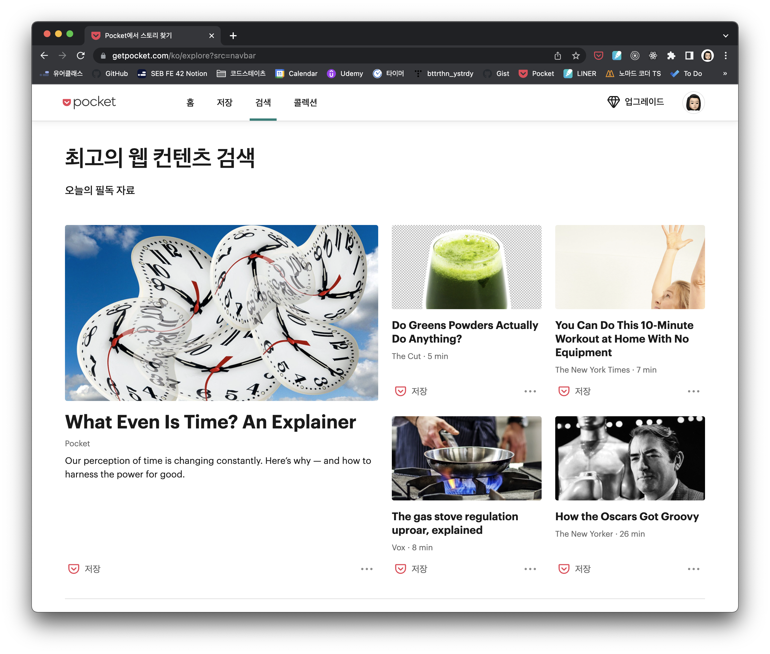Open the Calendar bookmark
This screenshot has width=770, height=654.
click(x=296, y=73)
